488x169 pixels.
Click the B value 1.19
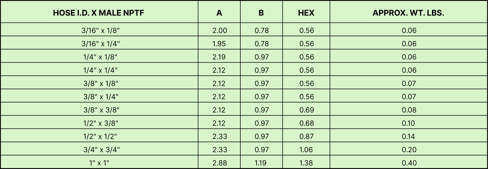coord(260,163)
